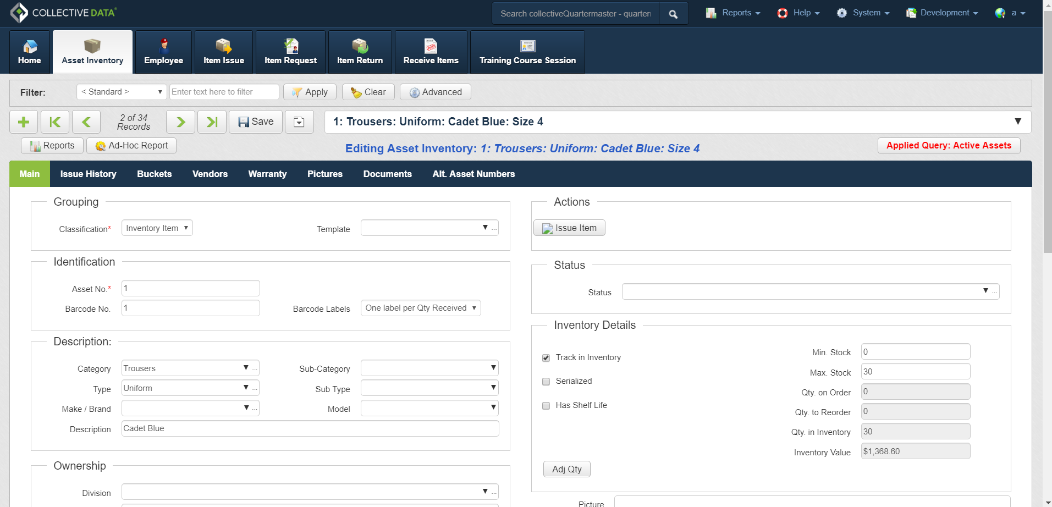1052x507 pixels.
Task: Open the Home module
Action: [30, 52]
